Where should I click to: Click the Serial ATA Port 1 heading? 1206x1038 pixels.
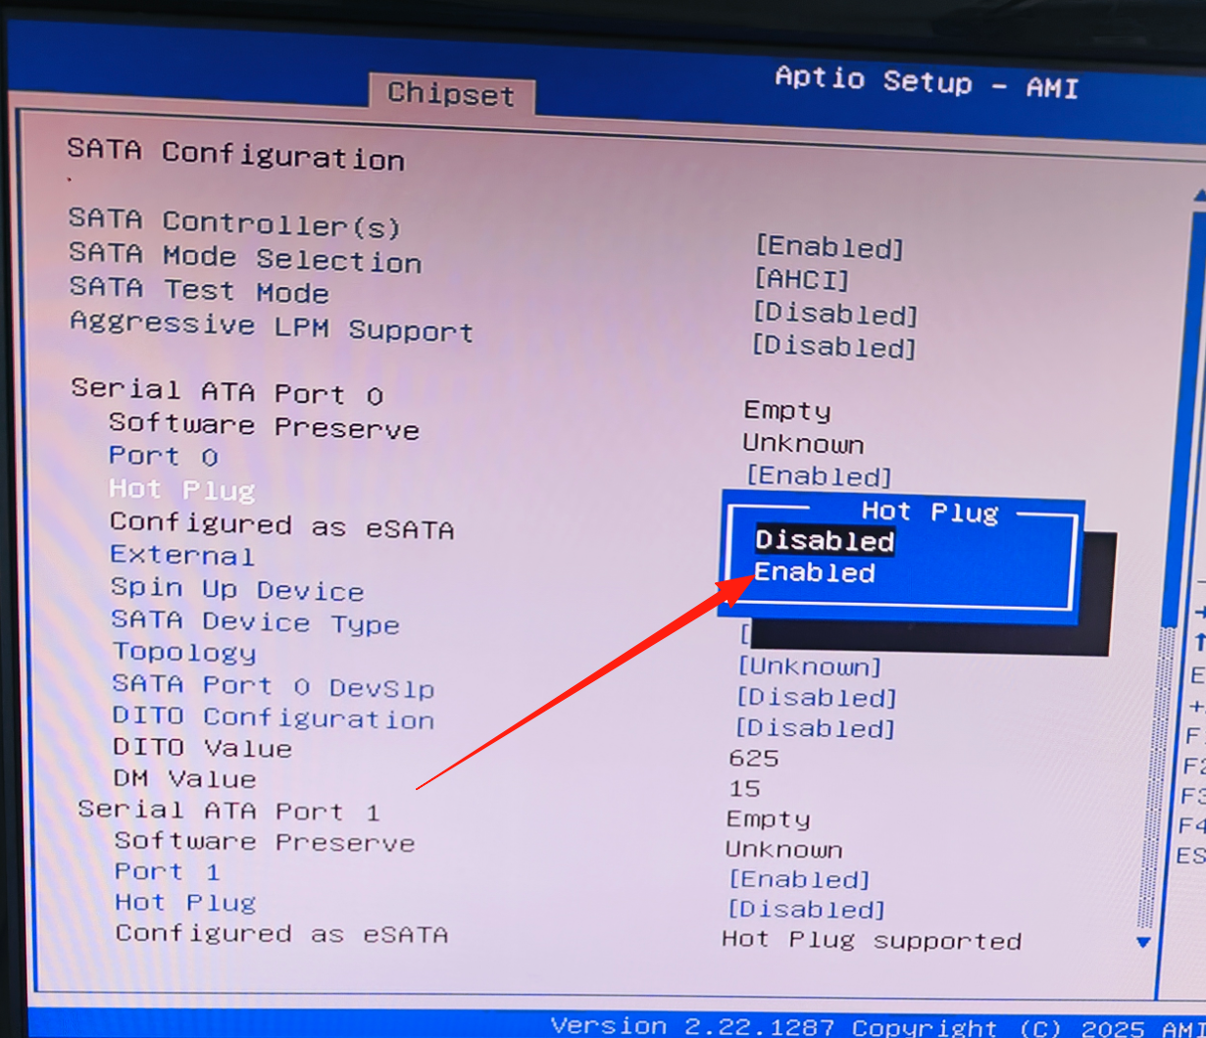[x=228, y=811]
